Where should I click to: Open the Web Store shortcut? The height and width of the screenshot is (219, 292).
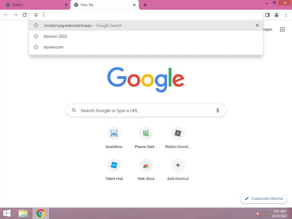click(146, 170)
